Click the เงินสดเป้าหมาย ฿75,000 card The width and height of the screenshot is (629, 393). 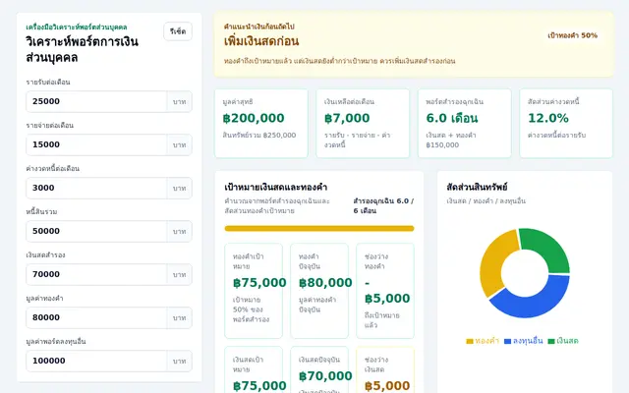254,369
